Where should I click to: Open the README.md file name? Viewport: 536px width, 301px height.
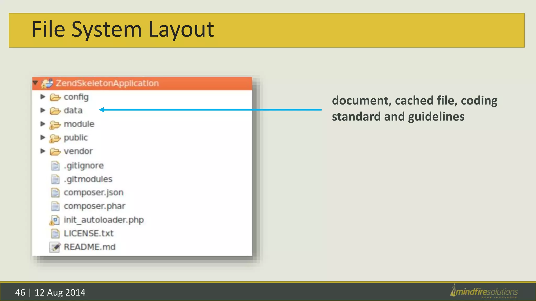point(90,247)
